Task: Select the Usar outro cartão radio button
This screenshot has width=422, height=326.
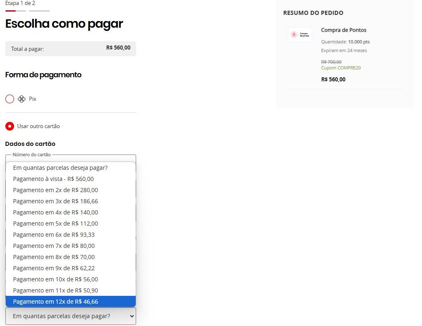Action: [10, 126]
